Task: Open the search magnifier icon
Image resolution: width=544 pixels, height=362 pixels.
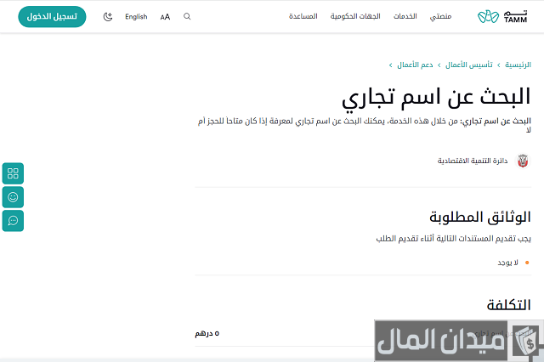Action: coord(187,16)
